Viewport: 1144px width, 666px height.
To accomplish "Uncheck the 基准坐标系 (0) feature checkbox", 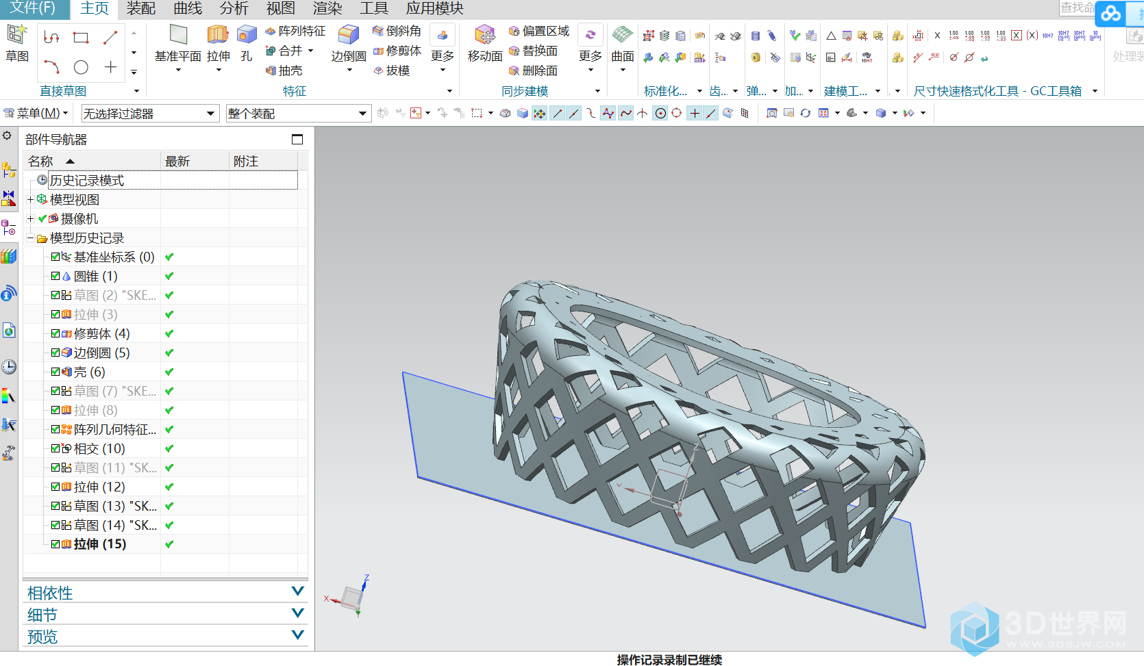I will pos(55,257).
